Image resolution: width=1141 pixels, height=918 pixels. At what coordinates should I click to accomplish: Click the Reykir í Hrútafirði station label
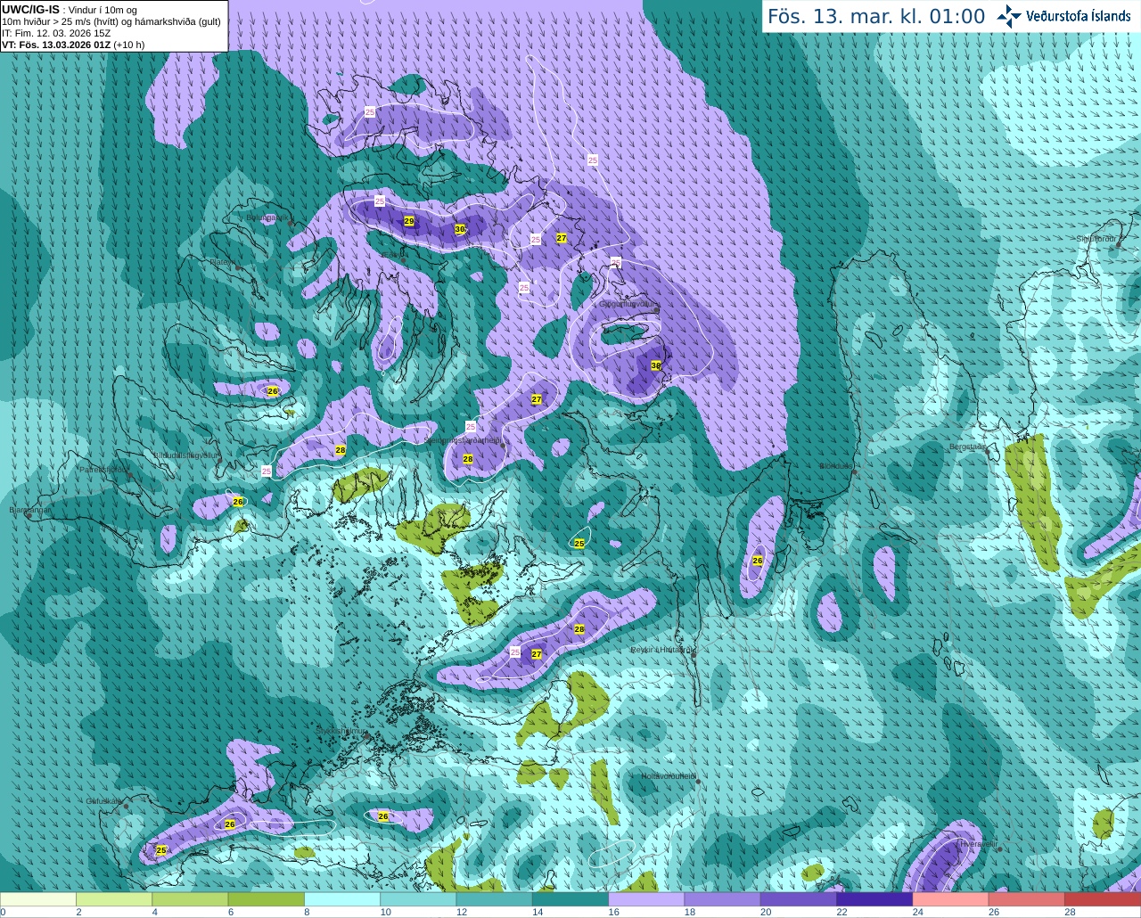pos(662,650)
